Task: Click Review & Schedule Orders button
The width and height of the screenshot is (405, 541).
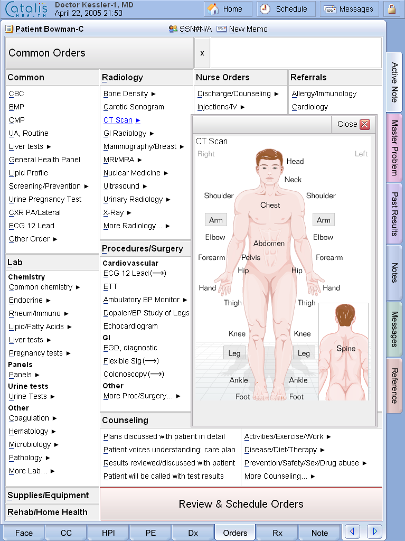Action: coord(241,503)
